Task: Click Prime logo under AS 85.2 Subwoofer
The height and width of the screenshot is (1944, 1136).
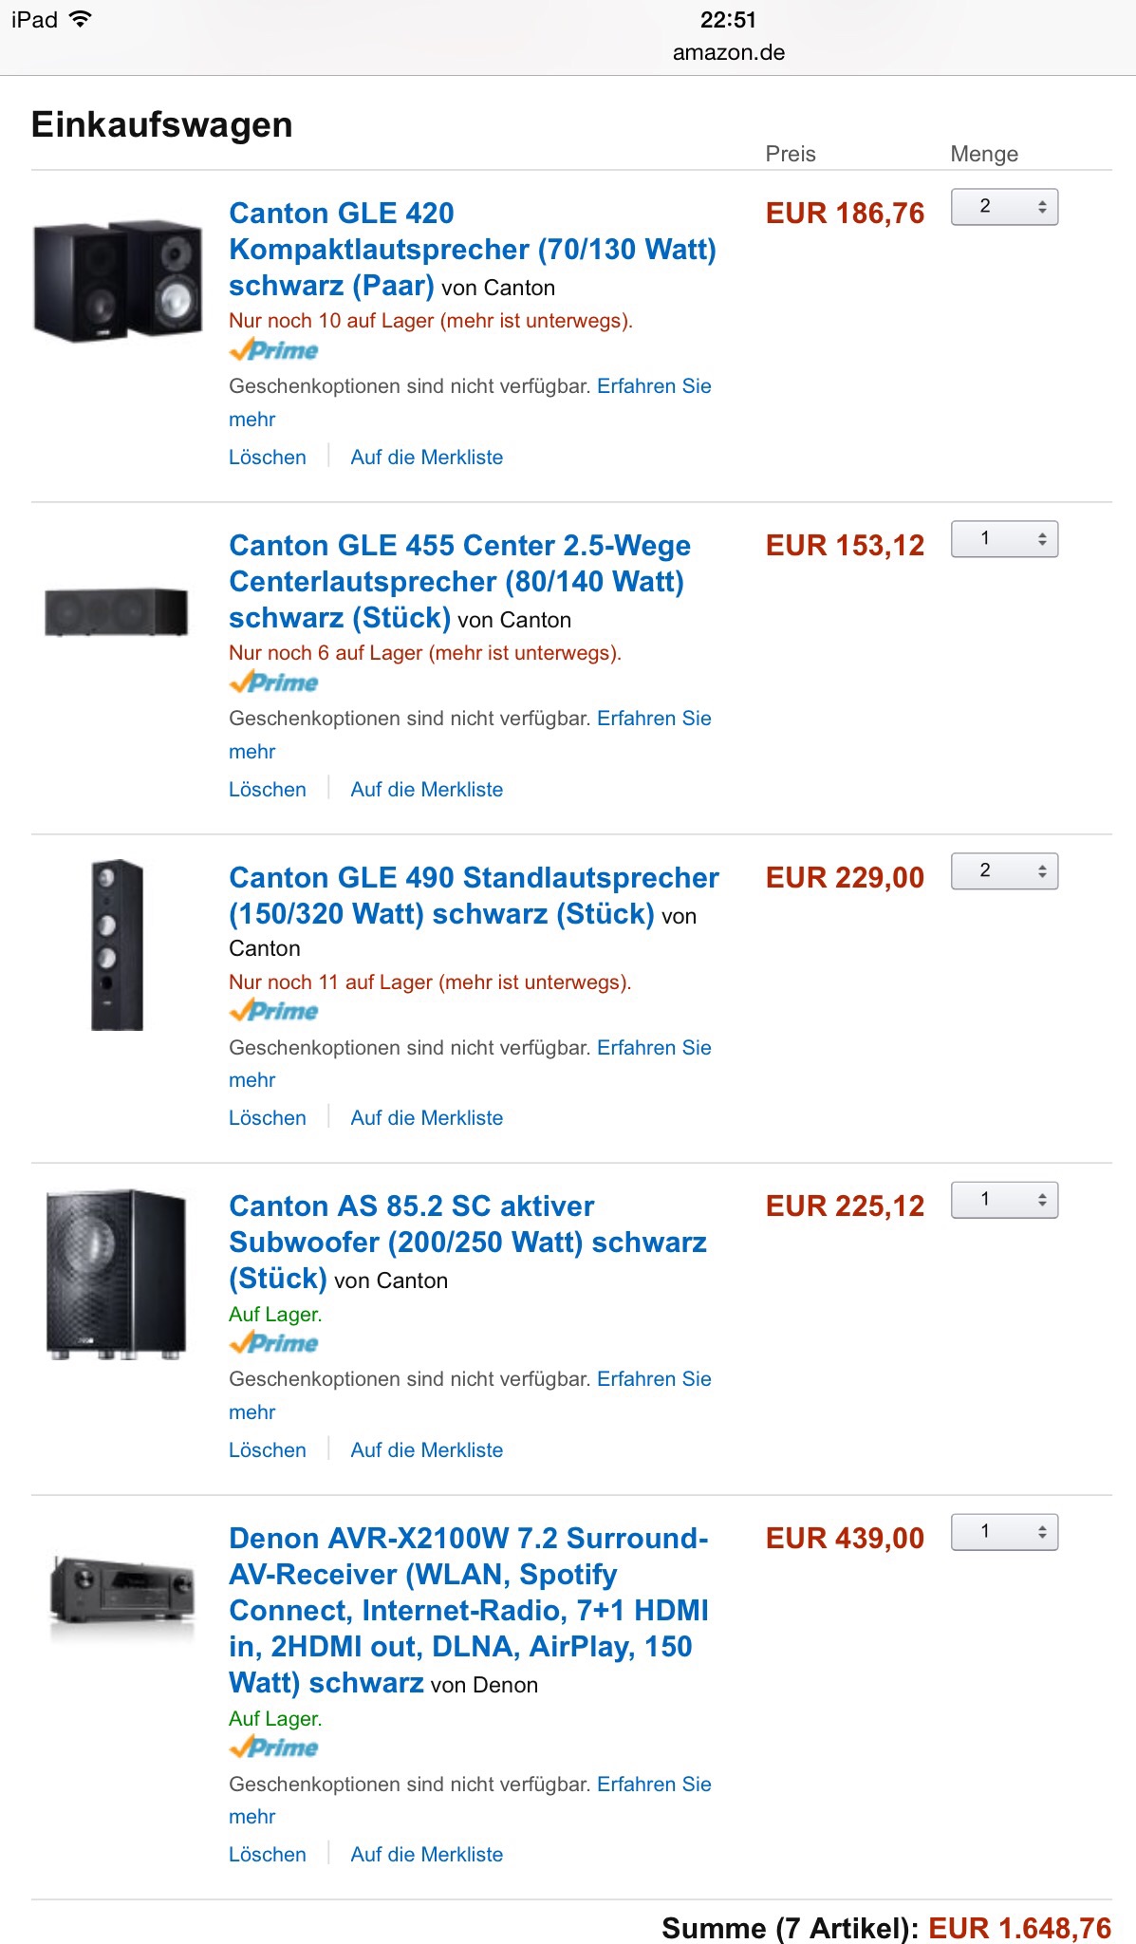Action: point(273,1343)
